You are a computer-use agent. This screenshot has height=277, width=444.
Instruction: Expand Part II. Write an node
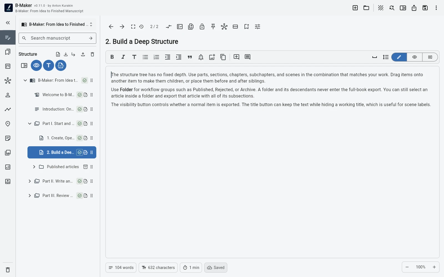click(30, 181)
